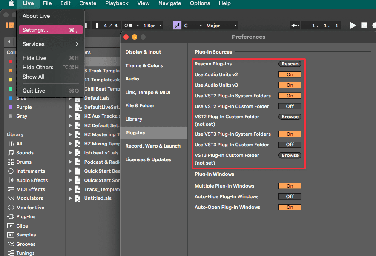Expand the HZ Aux Tracks file
Viewport: 376px width, 256px height.
click(x=71, y=116)
